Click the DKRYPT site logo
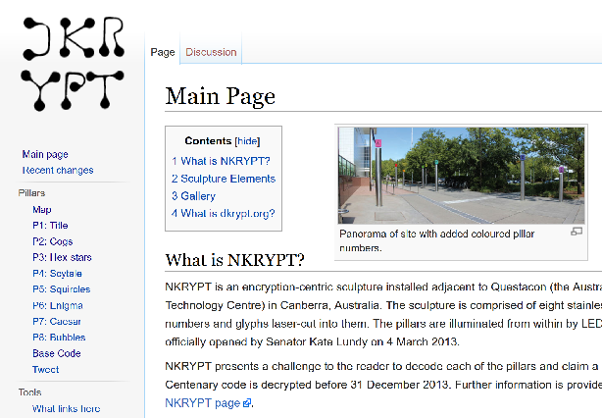Viewport: 602px width, 418px height. click(73, 61)
